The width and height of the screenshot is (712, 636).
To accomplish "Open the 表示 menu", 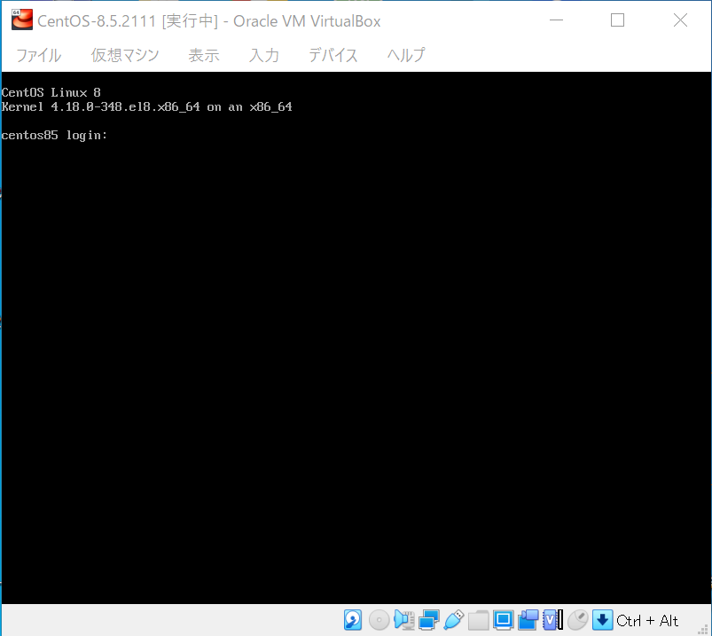I will coord(204,55).
